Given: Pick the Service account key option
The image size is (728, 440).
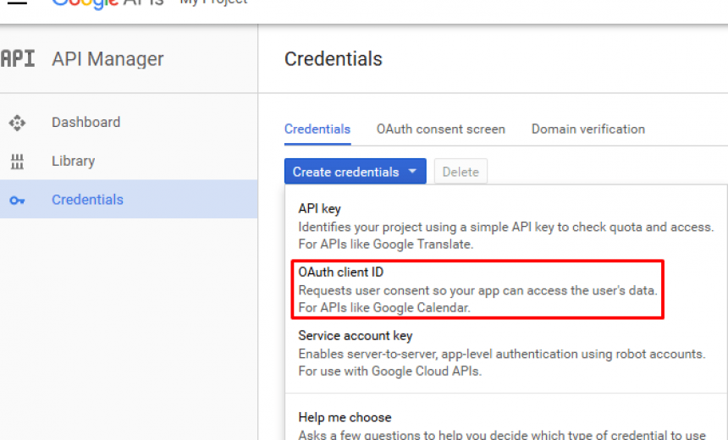Looking at the screenshot, I should point(355,336).
